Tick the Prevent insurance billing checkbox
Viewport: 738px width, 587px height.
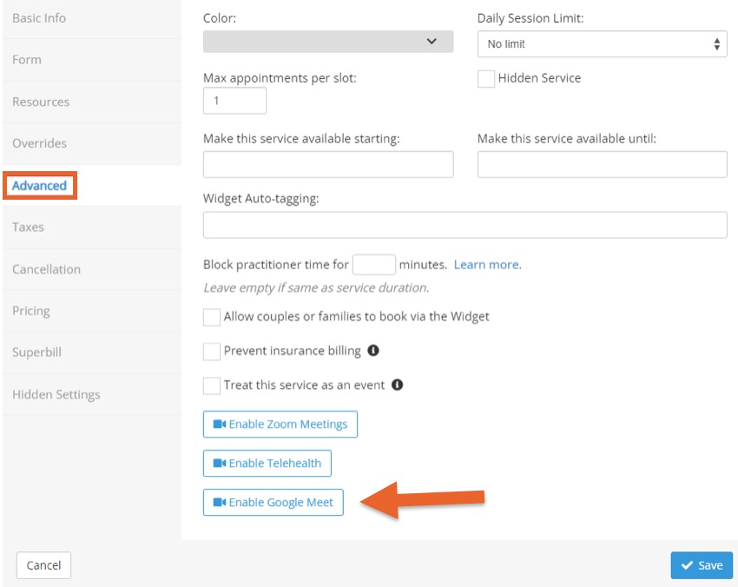[x=211, y=351]
